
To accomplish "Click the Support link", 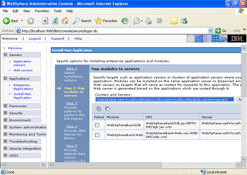I will (x=57, y=39).
